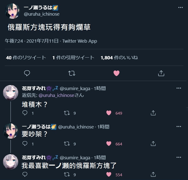Open 1 件の引用ツイート list
The height and width of the screenshot is (180, 188).
(73, 58)
